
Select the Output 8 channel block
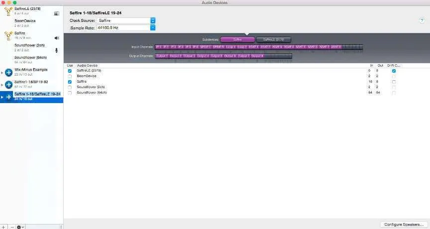click(257, 56)
